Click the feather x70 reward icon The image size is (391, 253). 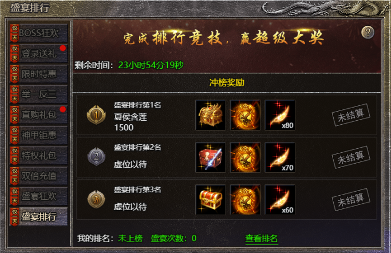coord(280,157)
